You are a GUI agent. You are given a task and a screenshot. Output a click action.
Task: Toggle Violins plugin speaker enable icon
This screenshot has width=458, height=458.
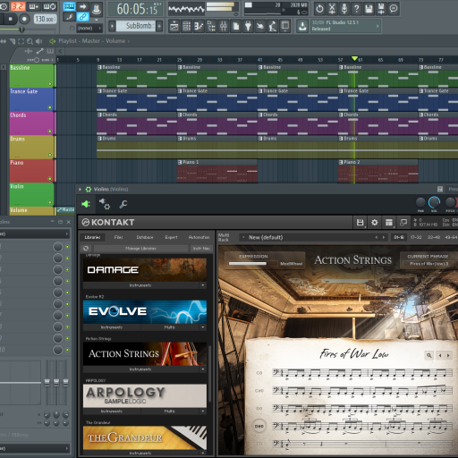tap(86, 204)
